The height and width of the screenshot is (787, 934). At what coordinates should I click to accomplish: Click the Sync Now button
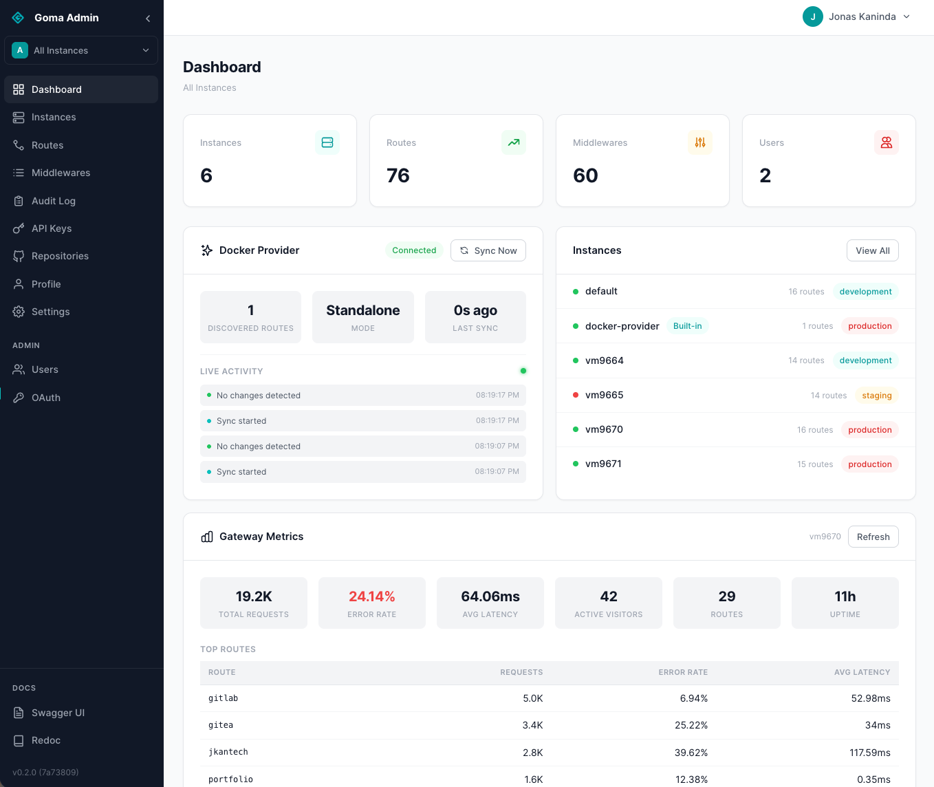(x=488, y=250)
